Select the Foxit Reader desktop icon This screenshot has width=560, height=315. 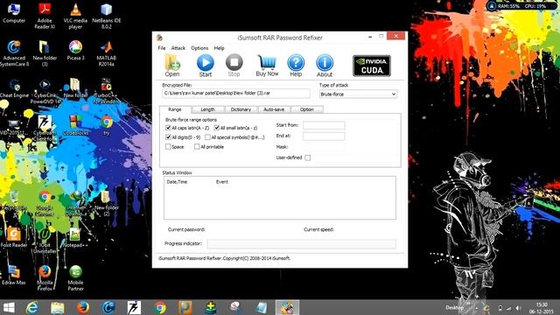(x=14, y=237)
